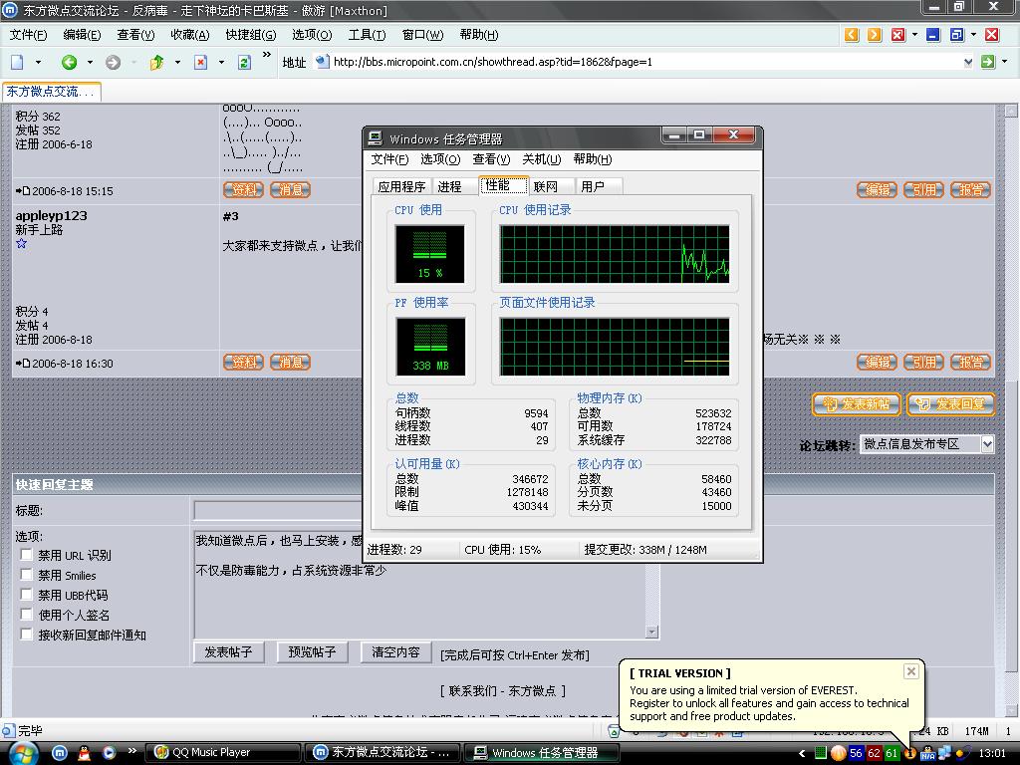This screenshot has width=1020, height=765.
Task: Toggle 使用个人签名 checkbox
Action: pos(27,615)
